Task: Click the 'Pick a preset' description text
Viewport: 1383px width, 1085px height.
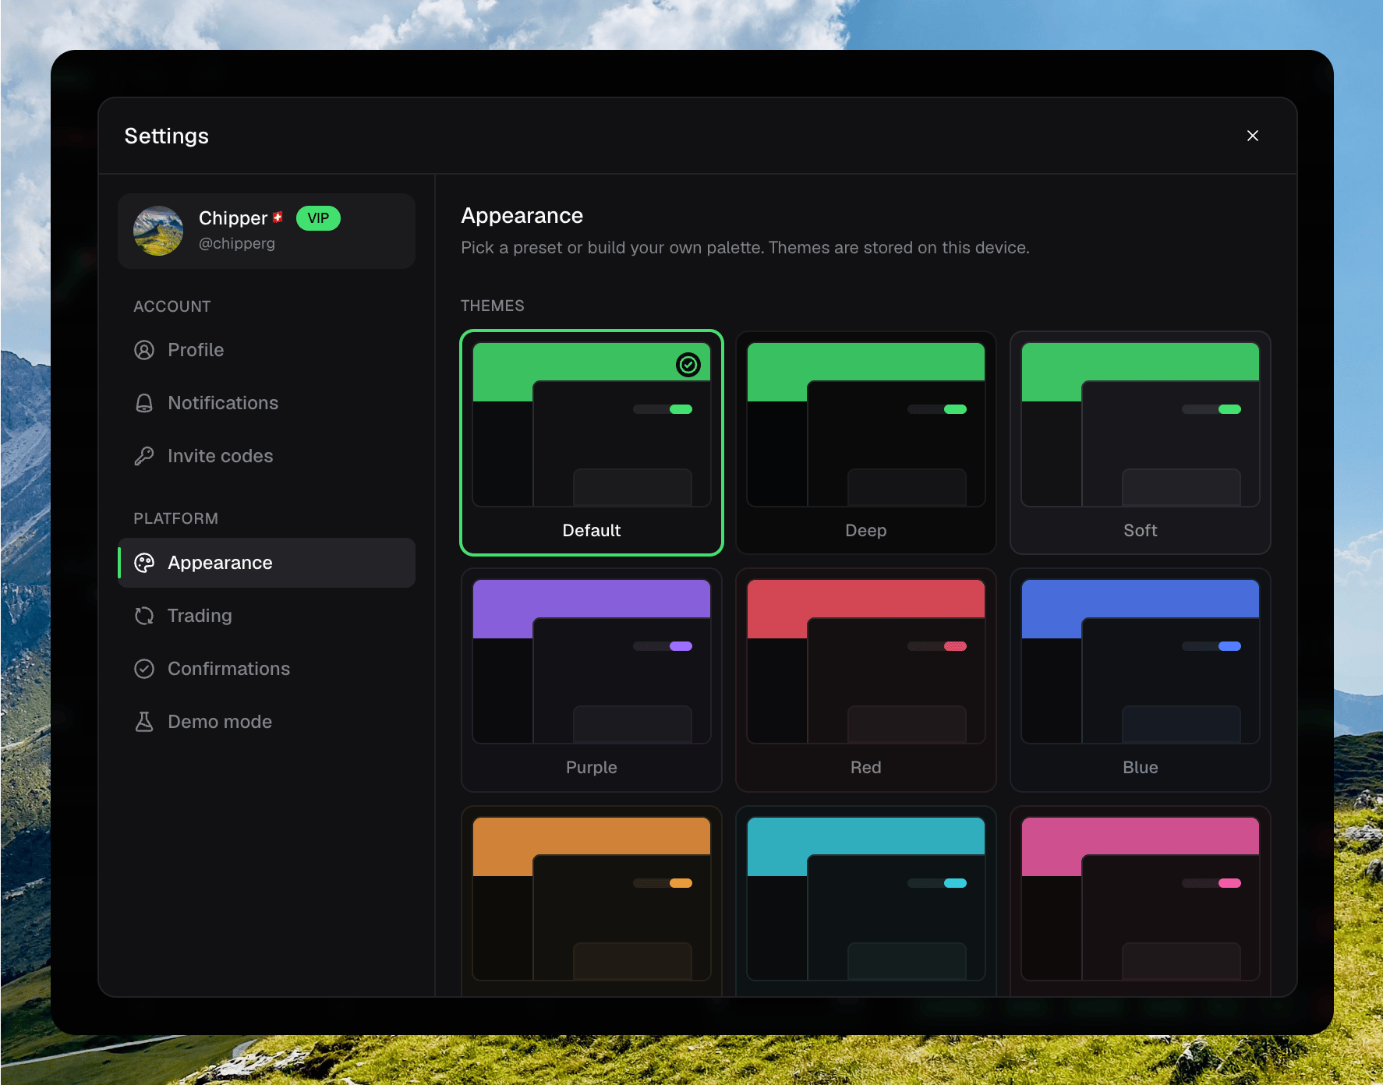Action: tap(745, 248)
